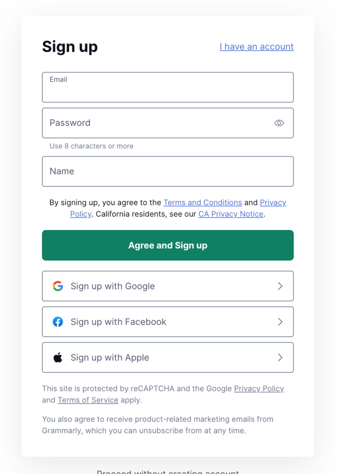337x474 pixels.
Task: Select the I have an account link
Action: pos(256,46)
